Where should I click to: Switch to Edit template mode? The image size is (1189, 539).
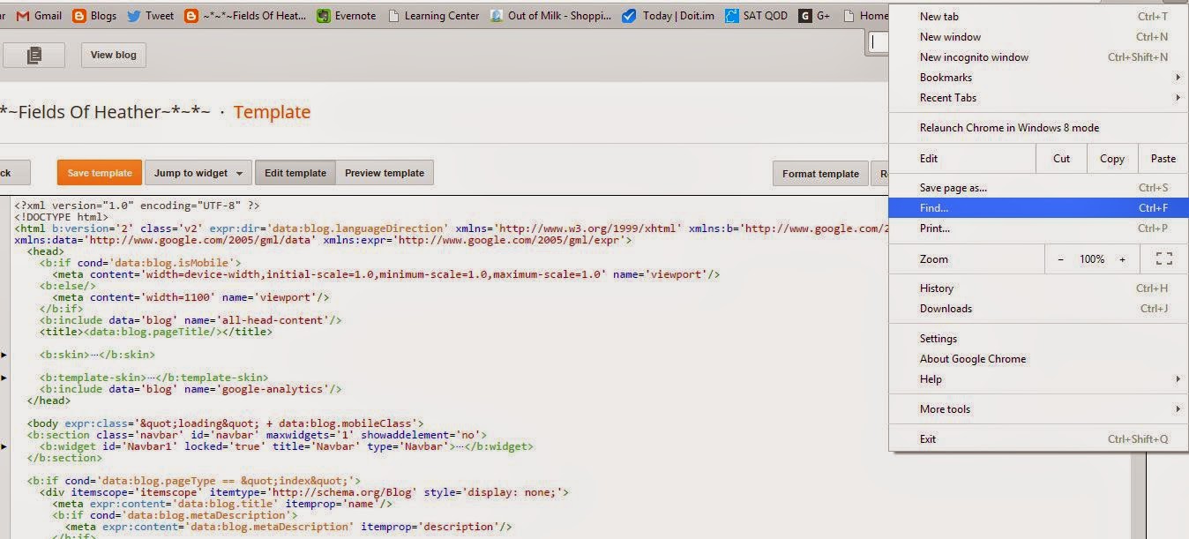pyautogui.click(x=295, y=173)
